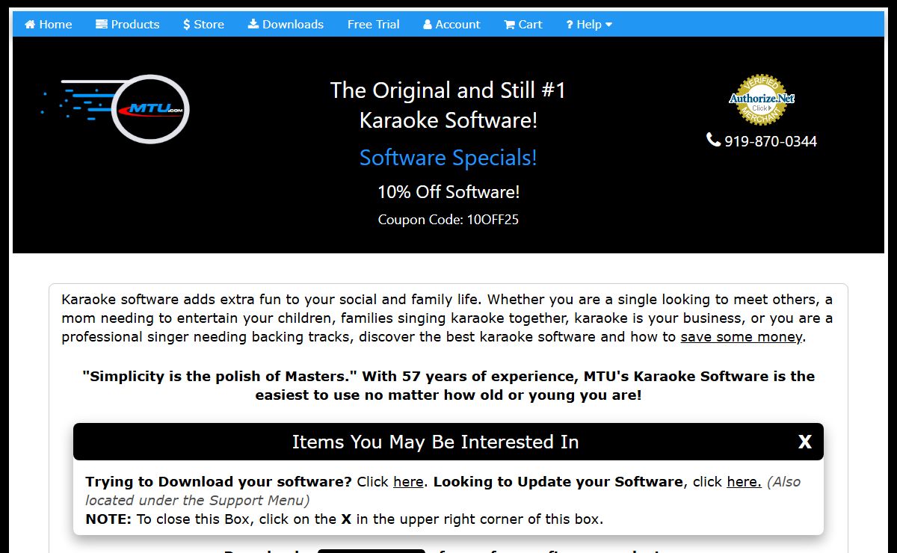This screenshot has height=553, width=897.
Task: Click 'here' link for downloading software
Action: pyautogui.click(x=408, y=482)
